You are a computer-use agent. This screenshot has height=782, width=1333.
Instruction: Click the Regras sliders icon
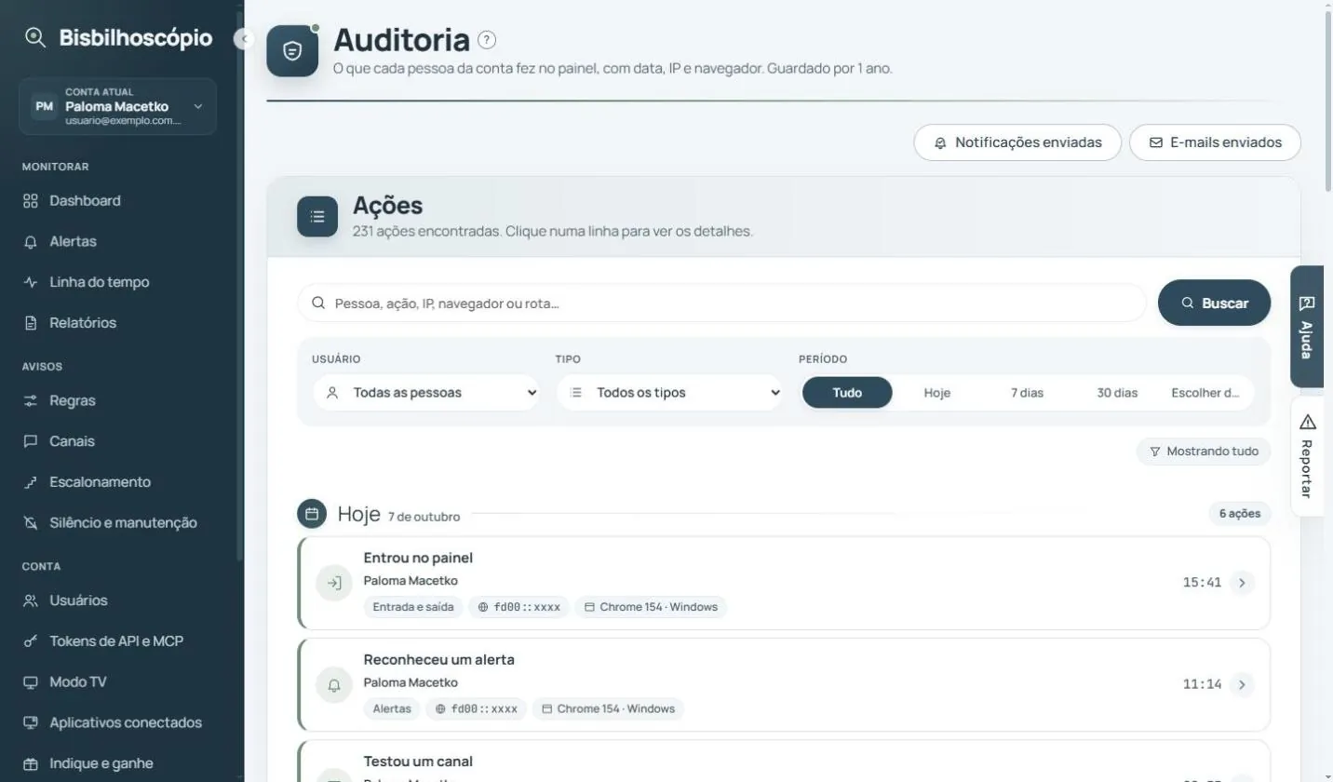pyautogui.click(x=31, y=400)
